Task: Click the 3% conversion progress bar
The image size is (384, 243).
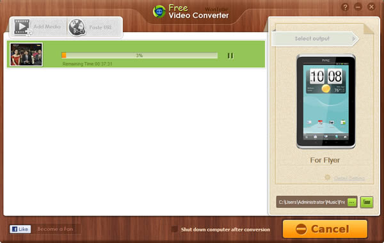Action: (140, 55)
